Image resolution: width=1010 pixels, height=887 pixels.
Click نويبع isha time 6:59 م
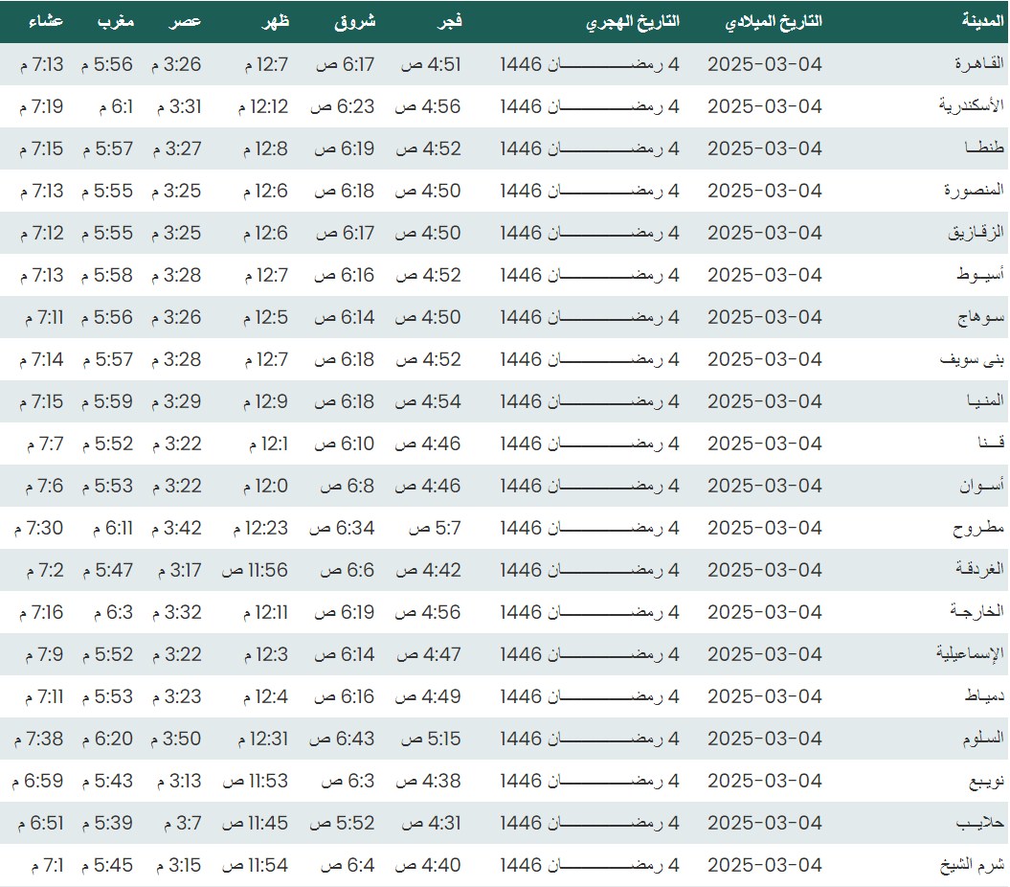[x=38, y=781]
